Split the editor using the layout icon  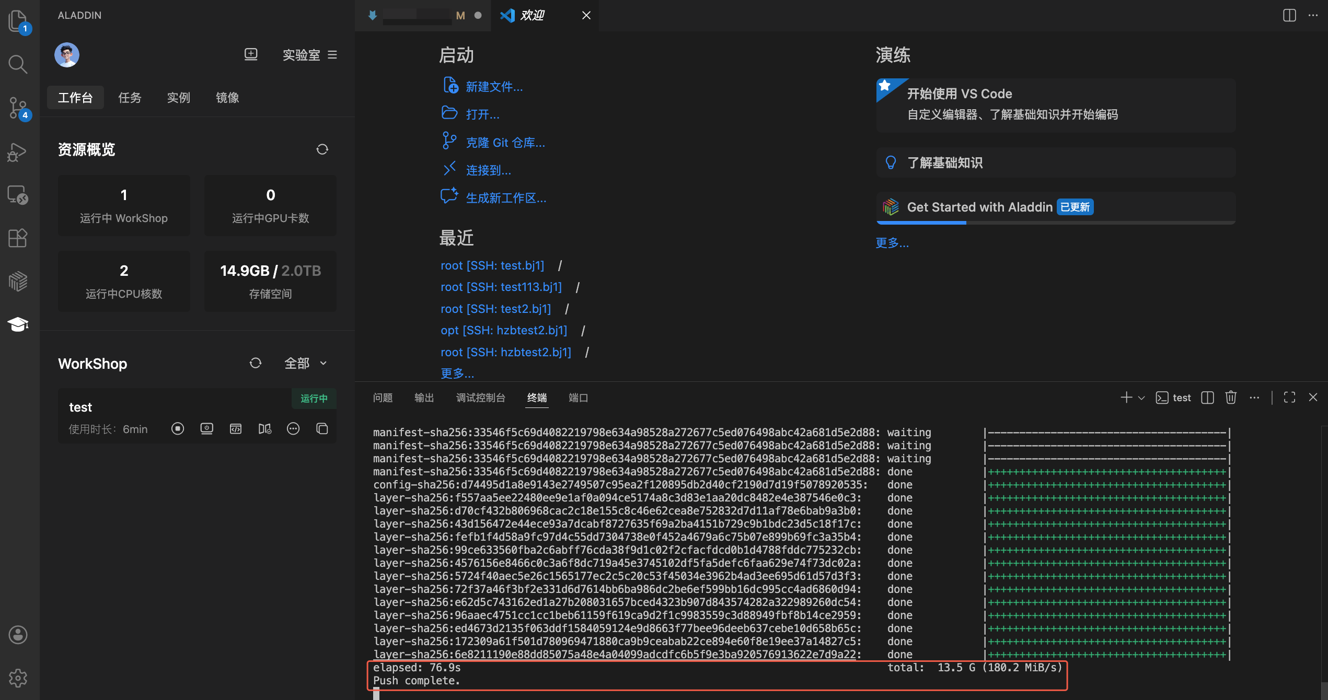tap(1289, 15)
